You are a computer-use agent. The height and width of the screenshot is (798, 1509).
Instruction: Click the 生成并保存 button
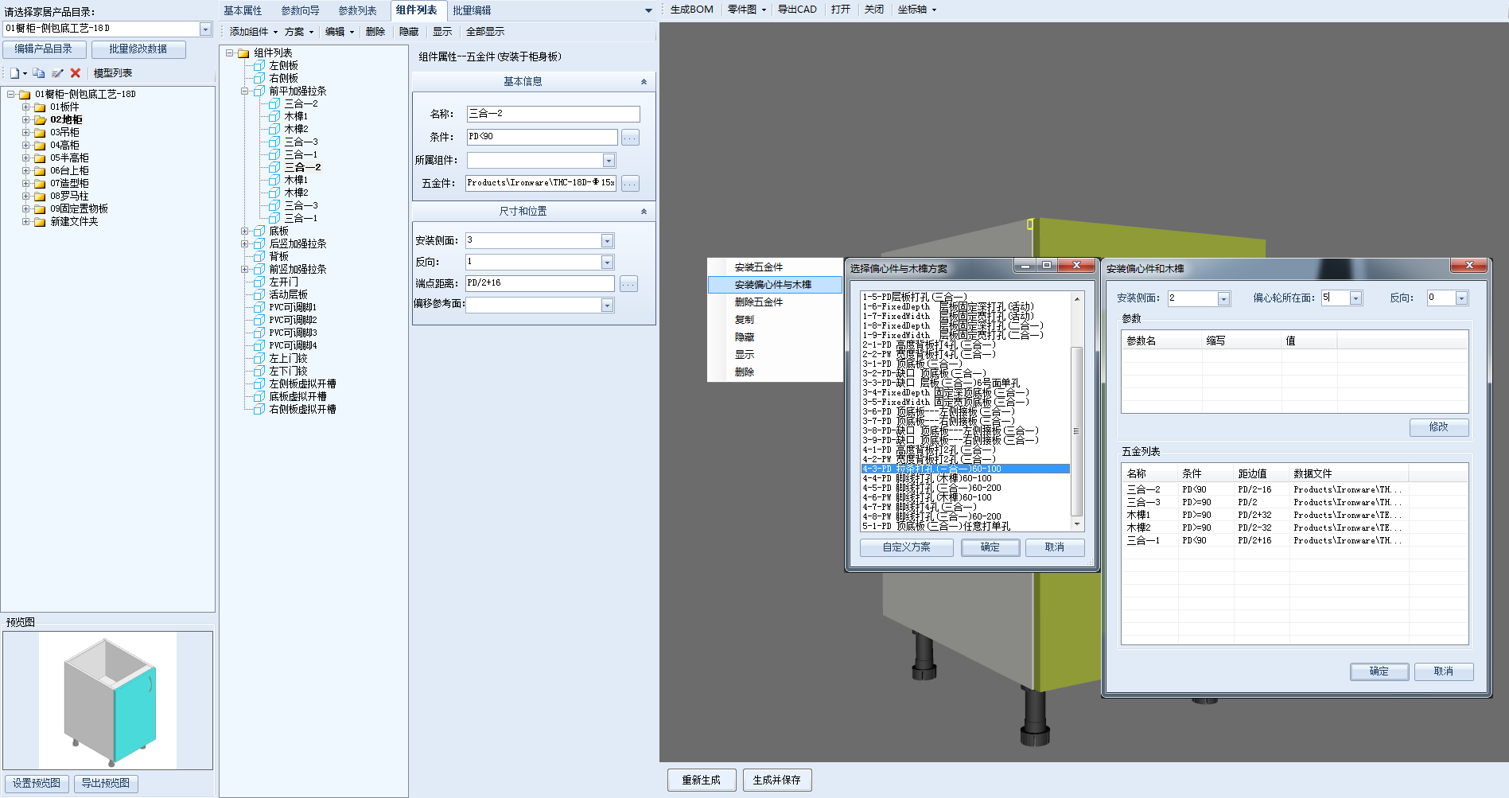[x=776, y=780]
